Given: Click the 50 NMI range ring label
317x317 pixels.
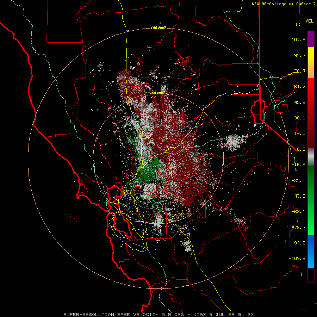Looking at the screenshot, I should (158, 93).
